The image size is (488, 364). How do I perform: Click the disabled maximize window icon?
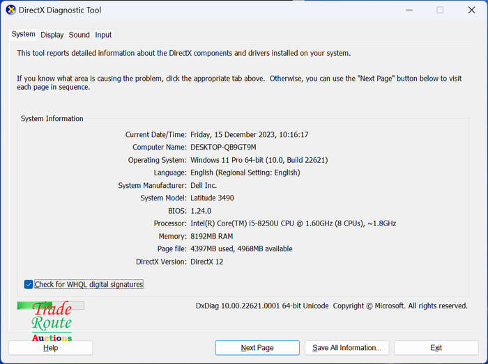(x=440, y=10)
